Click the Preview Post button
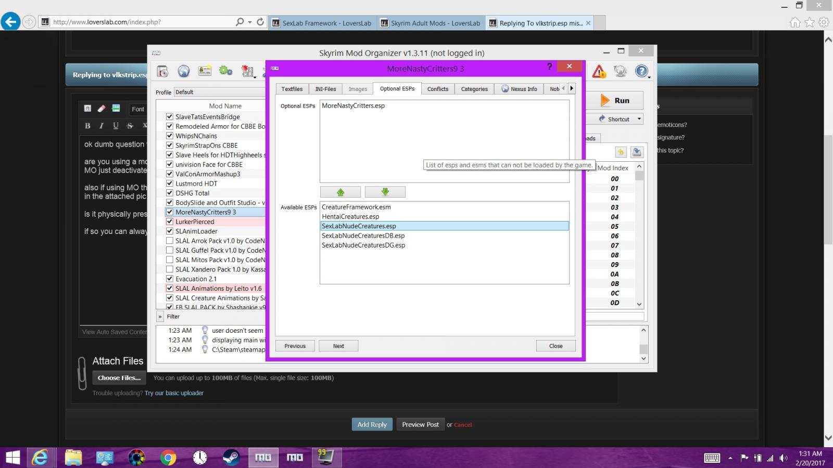833x468 pixels. click(x=420, y=424)
